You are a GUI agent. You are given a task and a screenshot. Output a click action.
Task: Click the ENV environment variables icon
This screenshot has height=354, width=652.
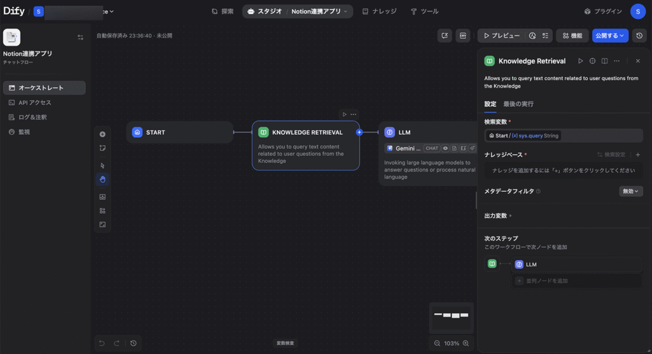coord(463,36)
